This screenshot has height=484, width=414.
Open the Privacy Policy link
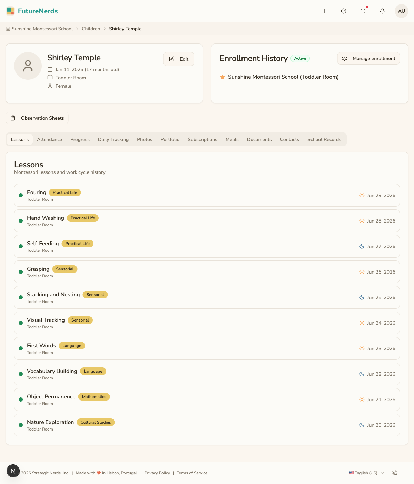(x=157, y=473)
